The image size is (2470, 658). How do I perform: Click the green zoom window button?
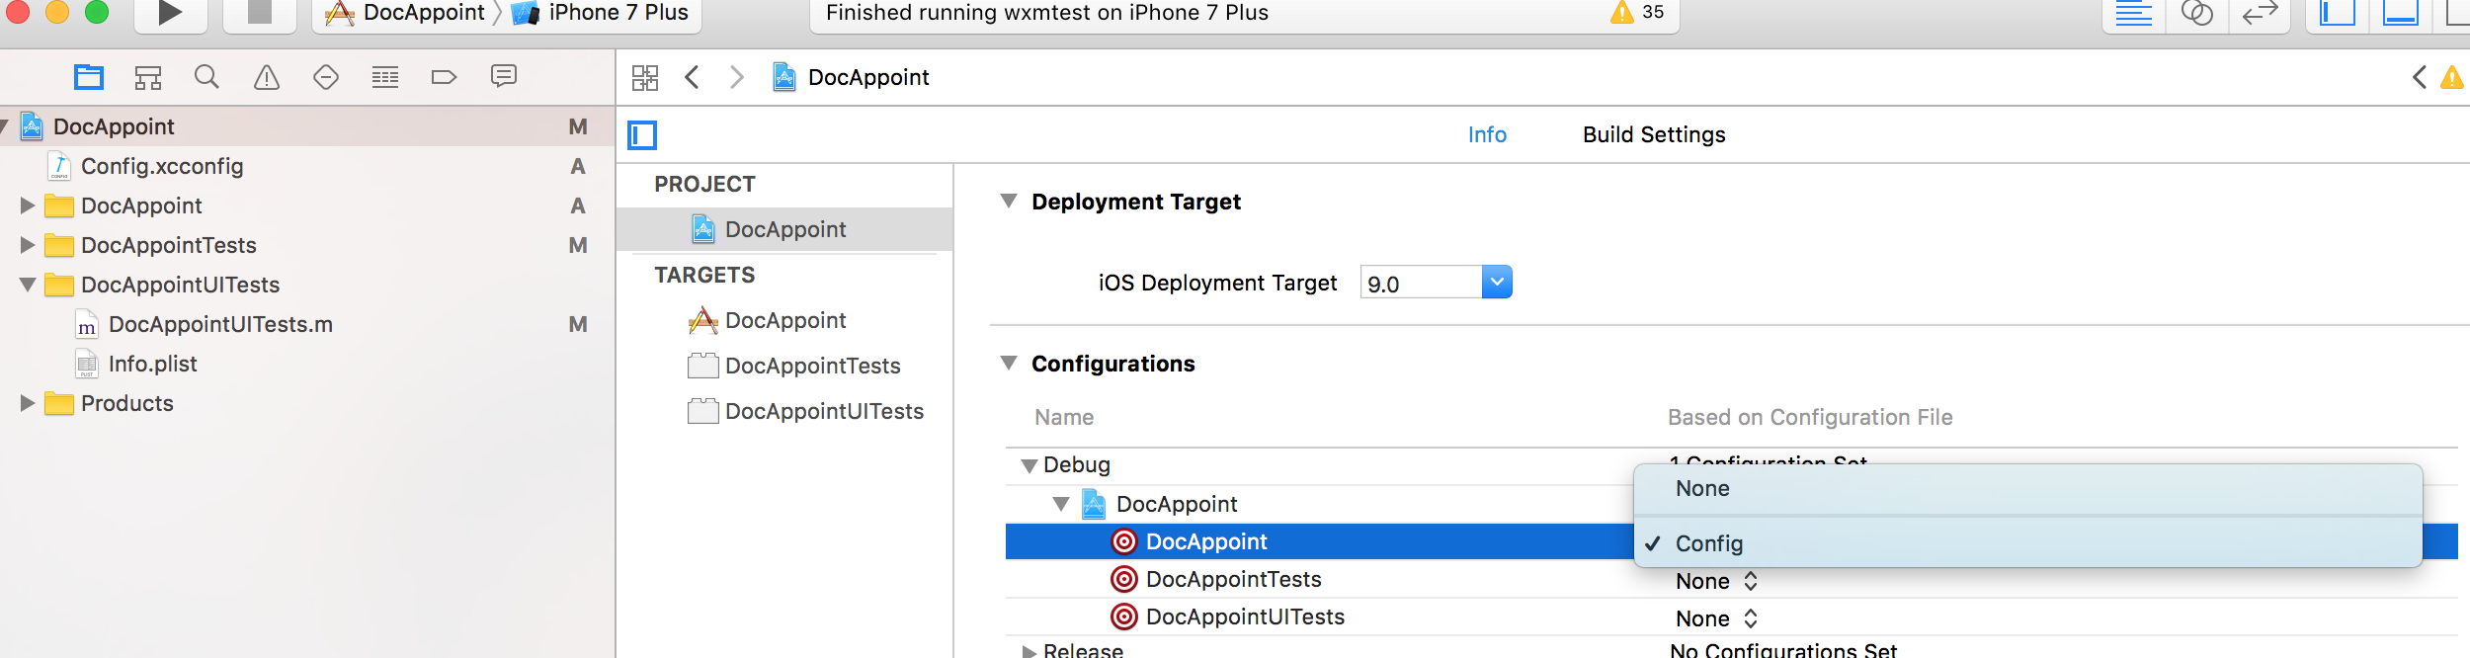click(97, 11)
